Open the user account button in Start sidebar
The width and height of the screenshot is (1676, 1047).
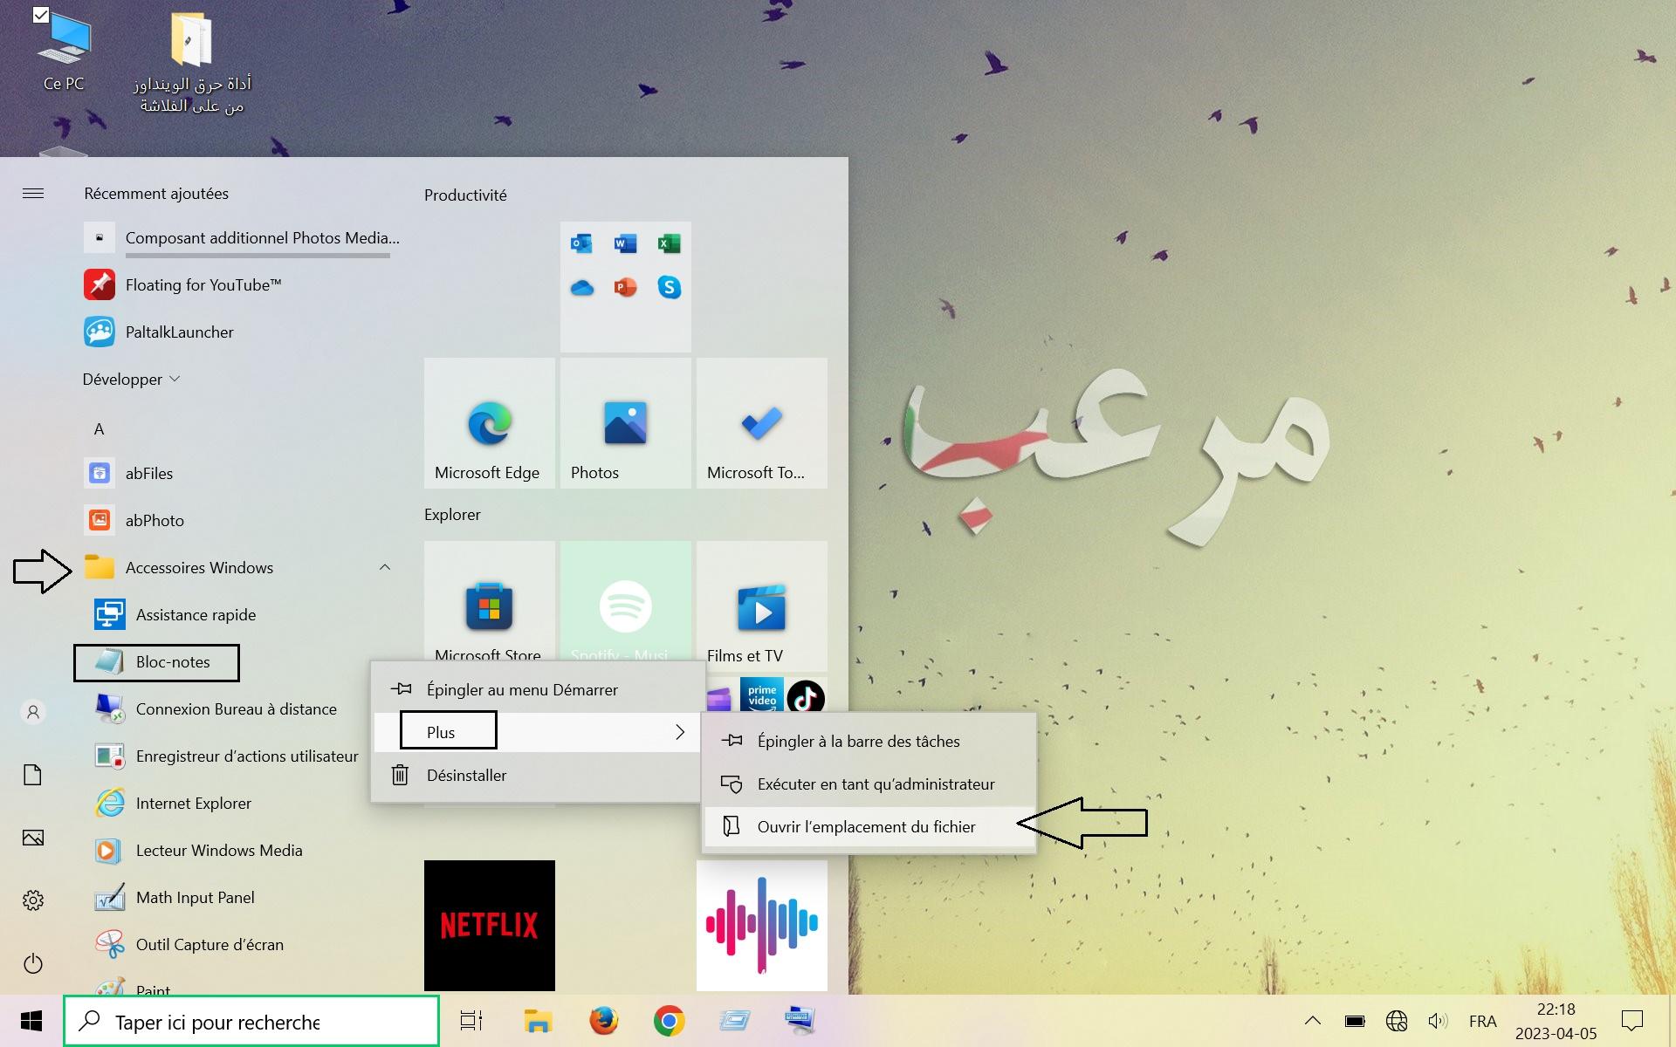coord(33,712)
